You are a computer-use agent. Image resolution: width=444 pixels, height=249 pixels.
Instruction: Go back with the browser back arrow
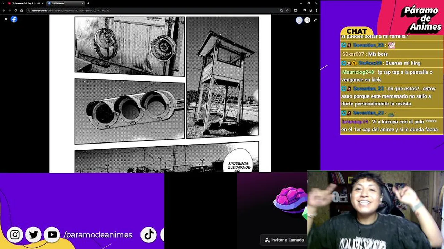tap(3, 10)
